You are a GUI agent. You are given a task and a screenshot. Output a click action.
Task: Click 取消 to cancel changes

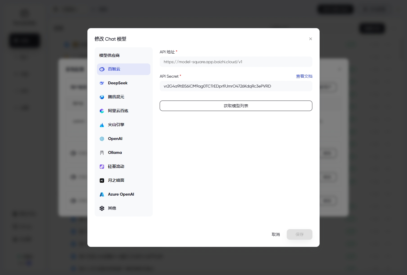coord(276,234)
